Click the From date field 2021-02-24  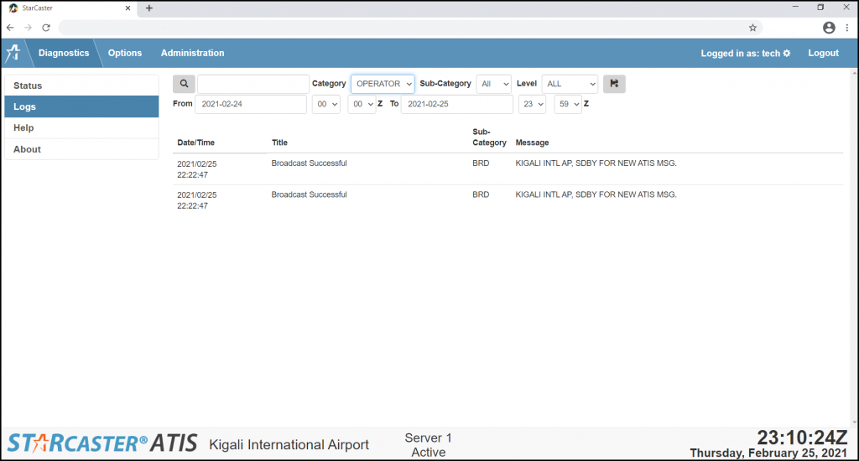[251, 104]
